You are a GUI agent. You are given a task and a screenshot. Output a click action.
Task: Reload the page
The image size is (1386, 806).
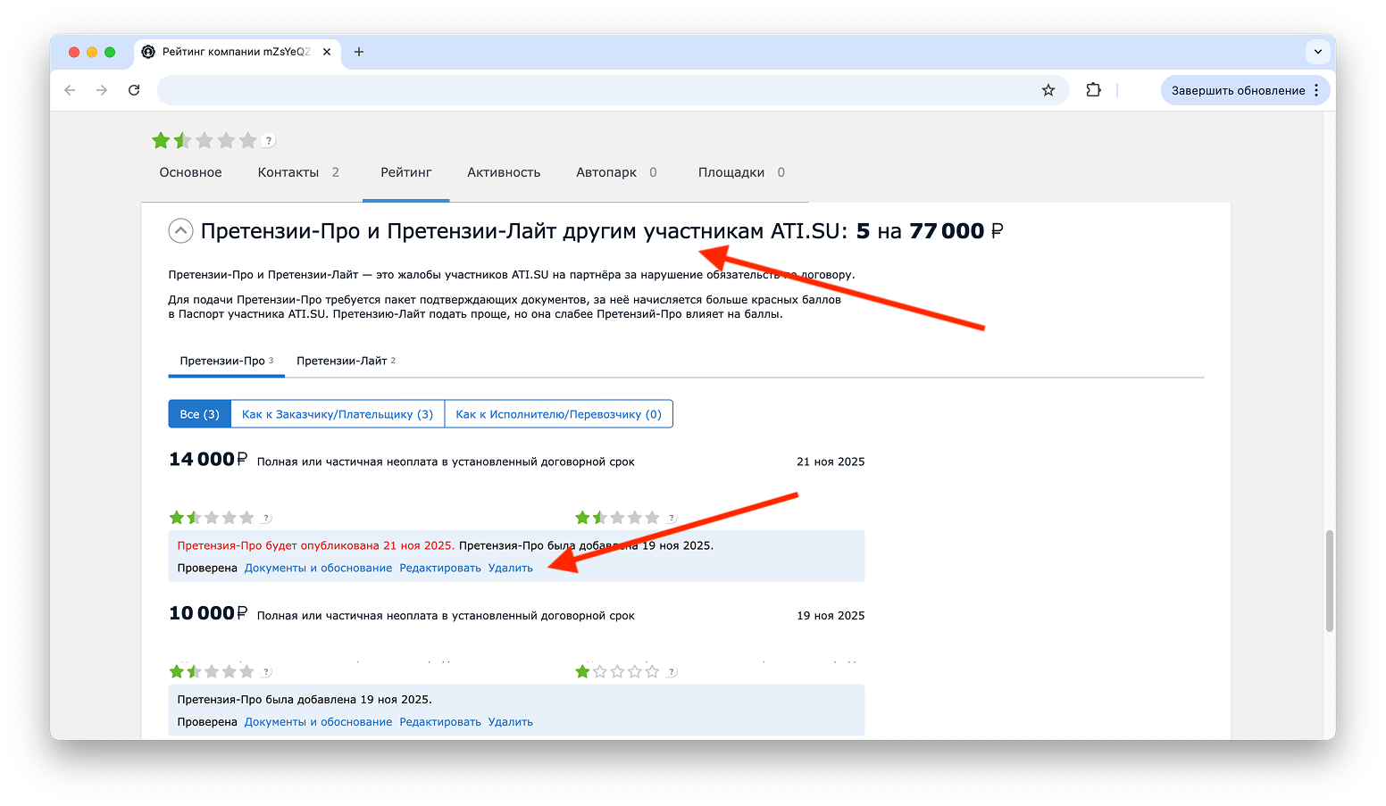point(134,90)
